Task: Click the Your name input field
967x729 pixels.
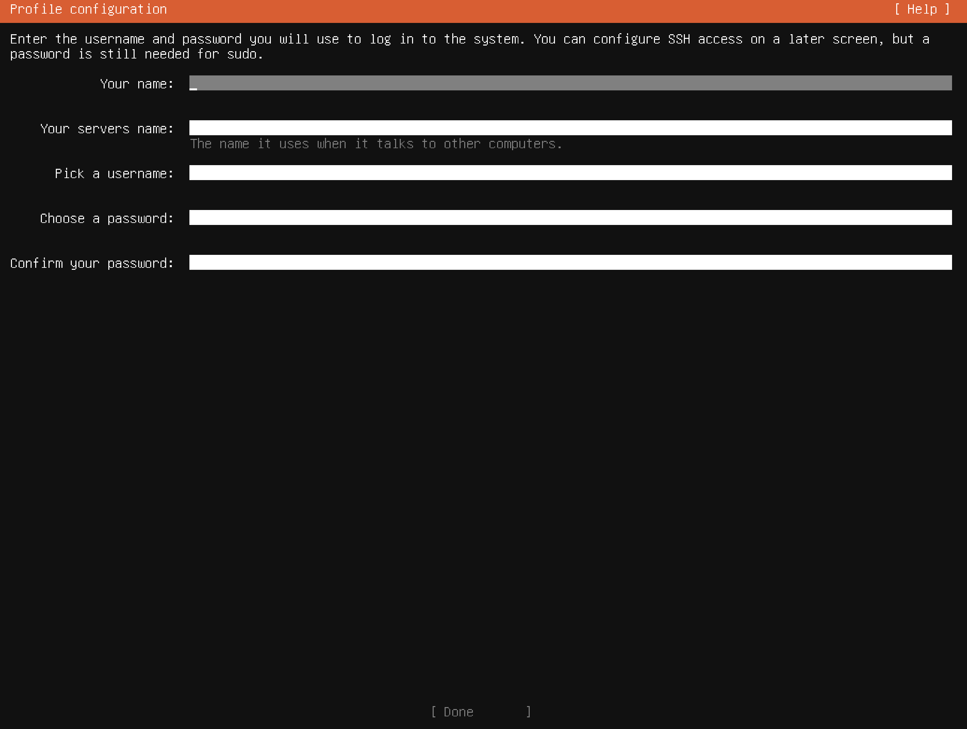Action: 570,83
